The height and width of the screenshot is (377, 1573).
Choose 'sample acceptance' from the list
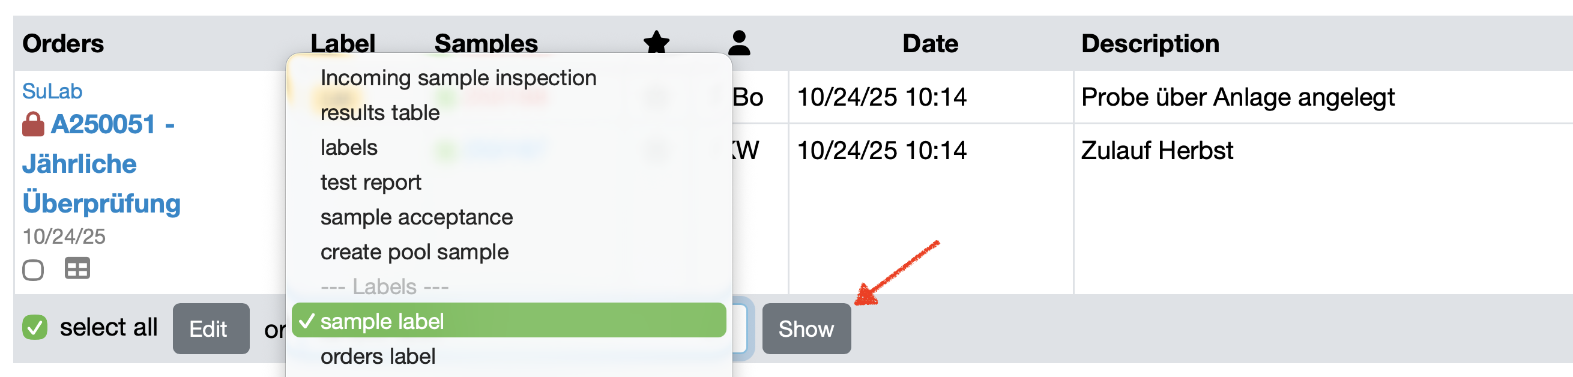pos(417,217)
